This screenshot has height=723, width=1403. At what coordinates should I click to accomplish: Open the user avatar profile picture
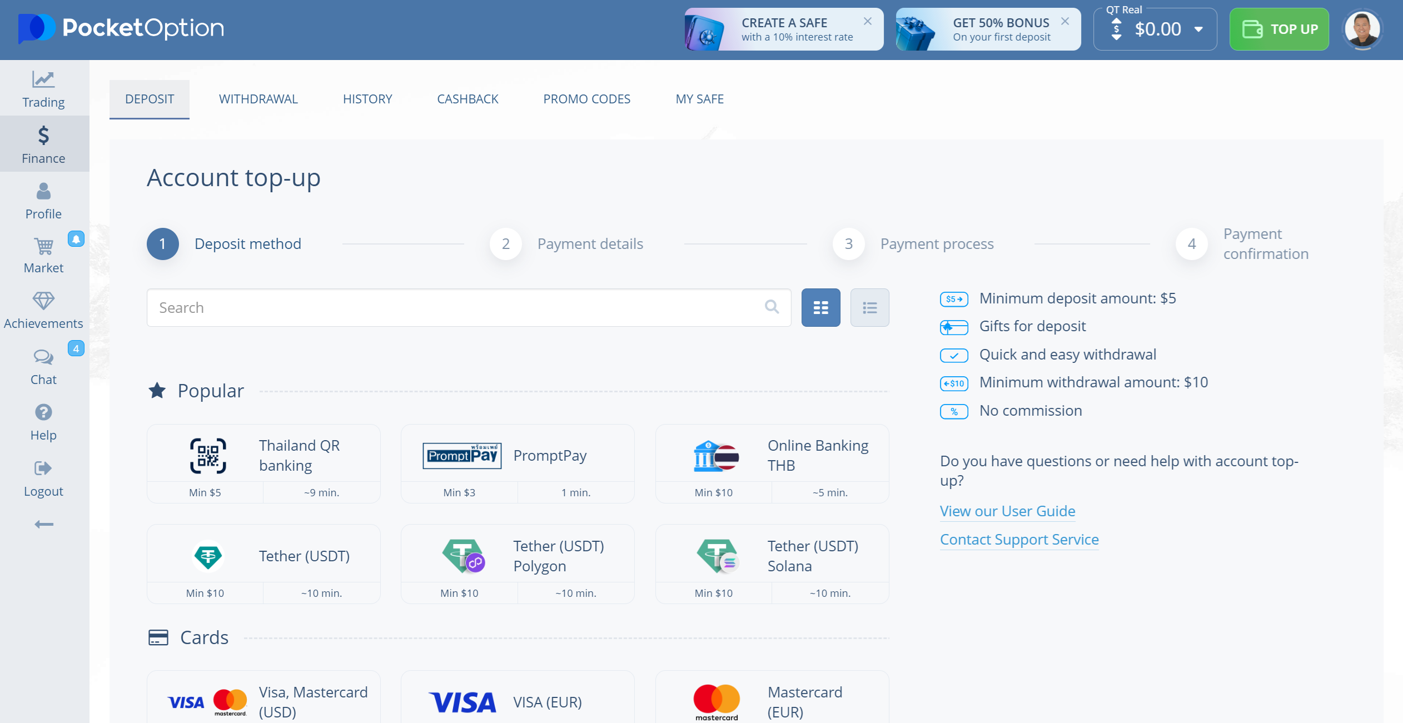pos(1362,29)
